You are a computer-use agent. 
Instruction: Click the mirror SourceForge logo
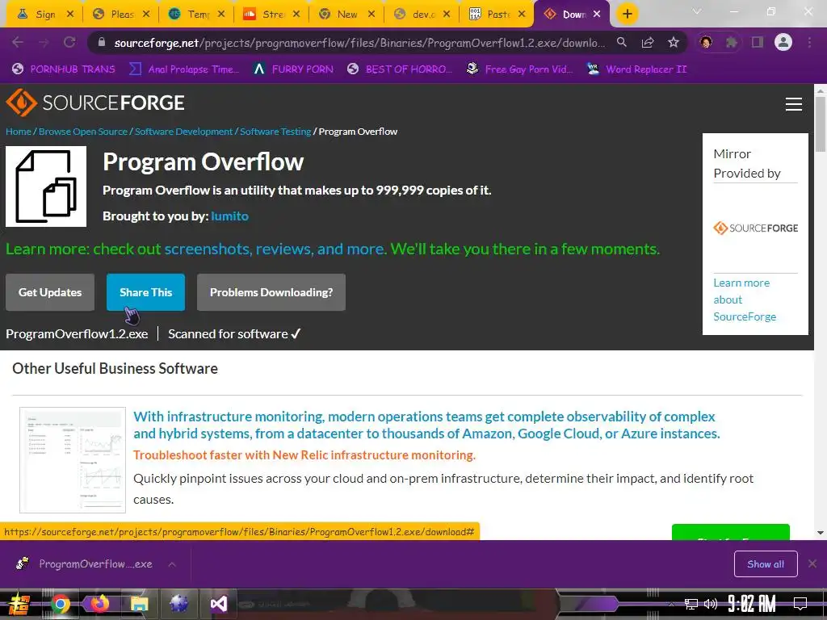click(755, 228)
